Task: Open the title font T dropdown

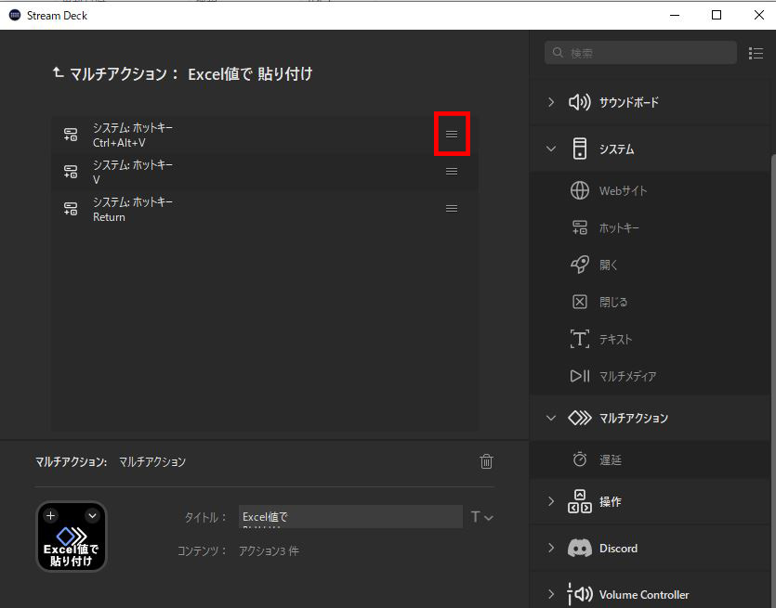Action: pyautogui.click(x=481, y=517)
